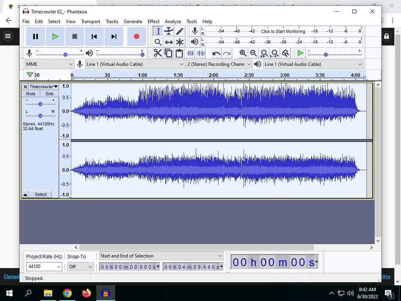Image resolution: width=401 pixels, height=301 pixels.
Task: Start playback with the green Play button
Action: tap(55, 36)
